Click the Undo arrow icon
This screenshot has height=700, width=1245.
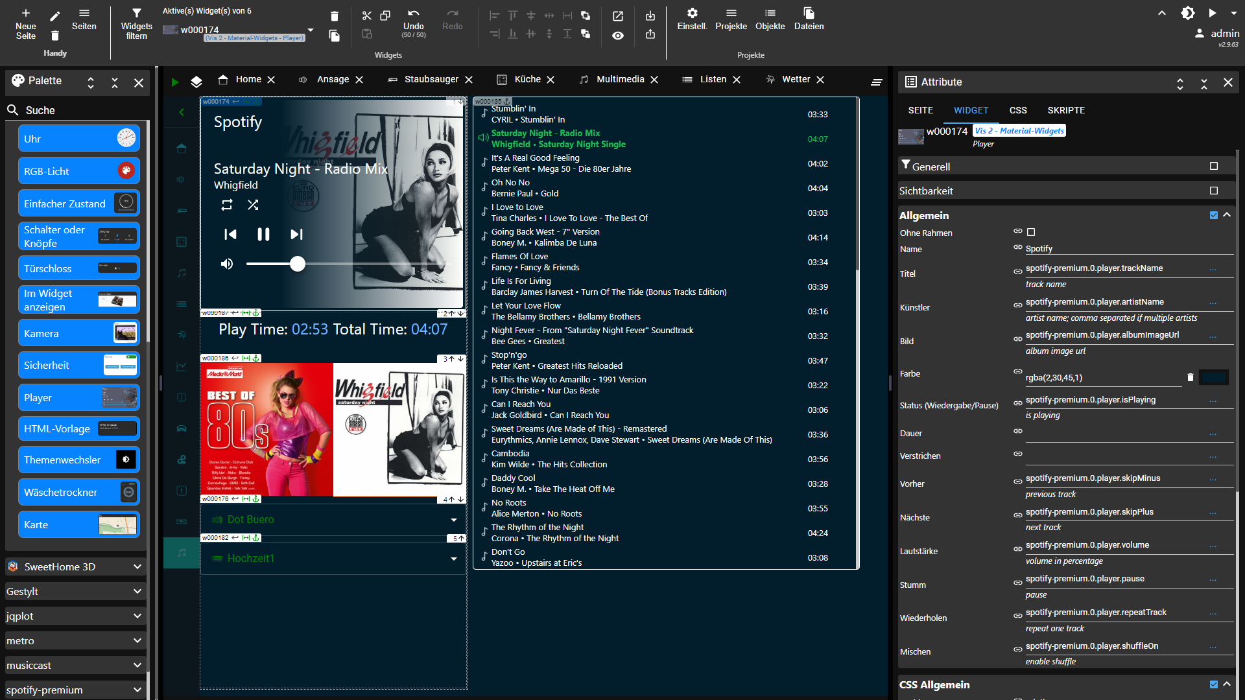coord(413,14)
